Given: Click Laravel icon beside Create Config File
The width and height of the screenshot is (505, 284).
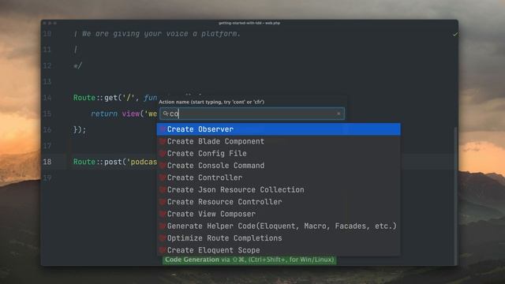Looking at the screenshot, I should point(163,154).
